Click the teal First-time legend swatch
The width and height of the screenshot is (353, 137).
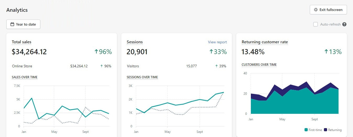[306, 130]
